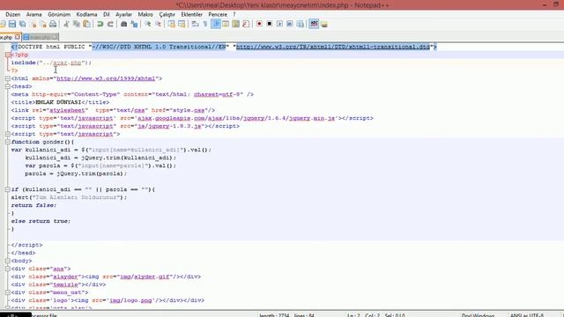Click the Zoom Out magnifier icon
564x317 pixels.
click(158, 24)
